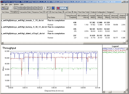
Task: Click the zigzag toolbar icon next to PC
Action: [x=45, y=8]
